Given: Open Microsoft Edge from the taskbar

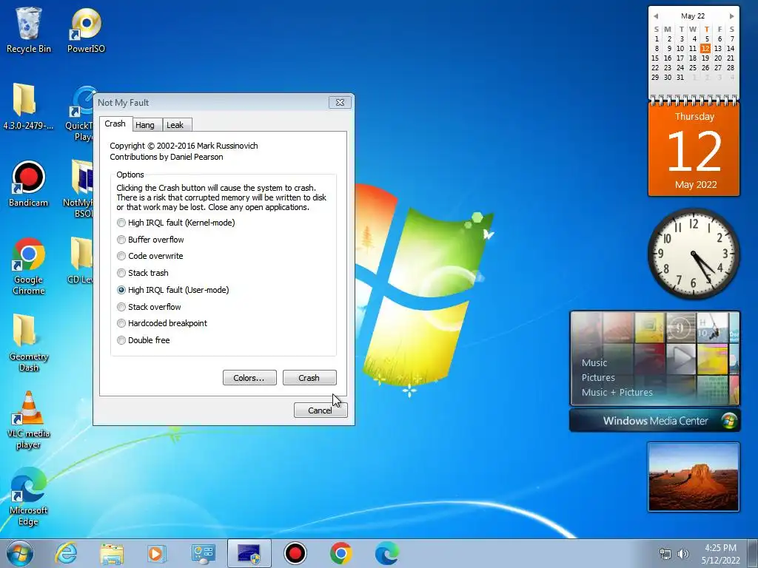Looking at the screenshot, I should (386, 553).
